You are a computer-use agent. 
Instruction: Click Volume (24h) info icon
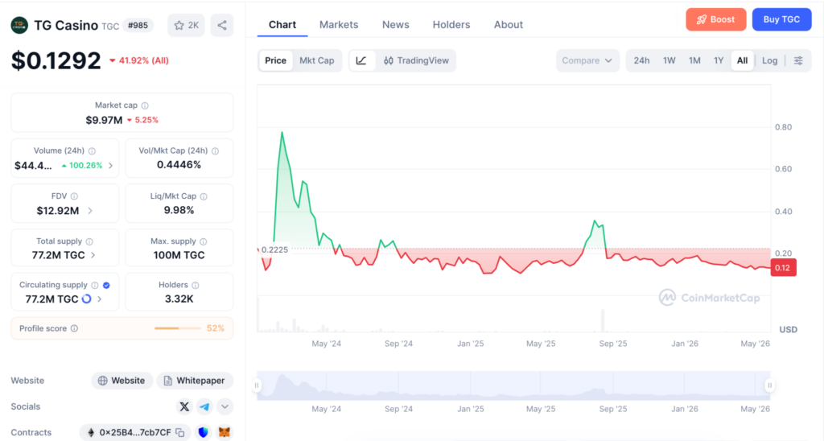coord(92,150)
